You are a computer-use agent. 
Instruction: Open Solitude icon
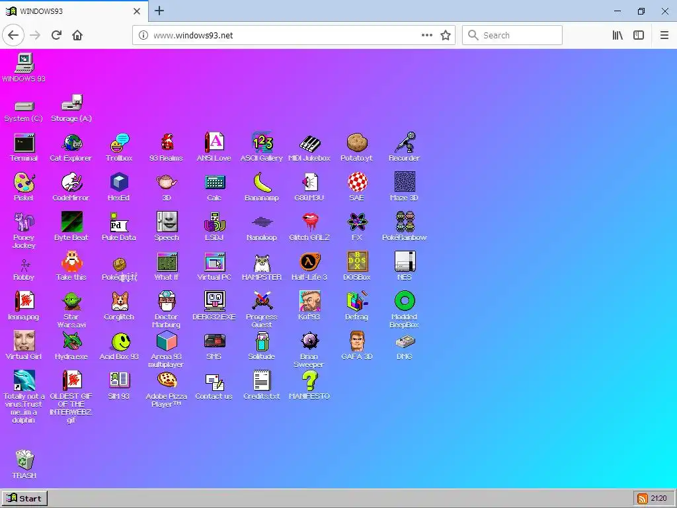(262, 341)
